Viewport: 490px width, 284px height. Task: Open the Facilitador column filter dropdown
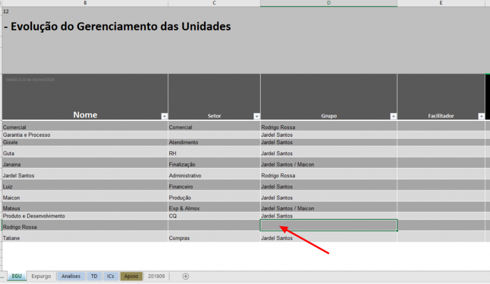[481, 116]
